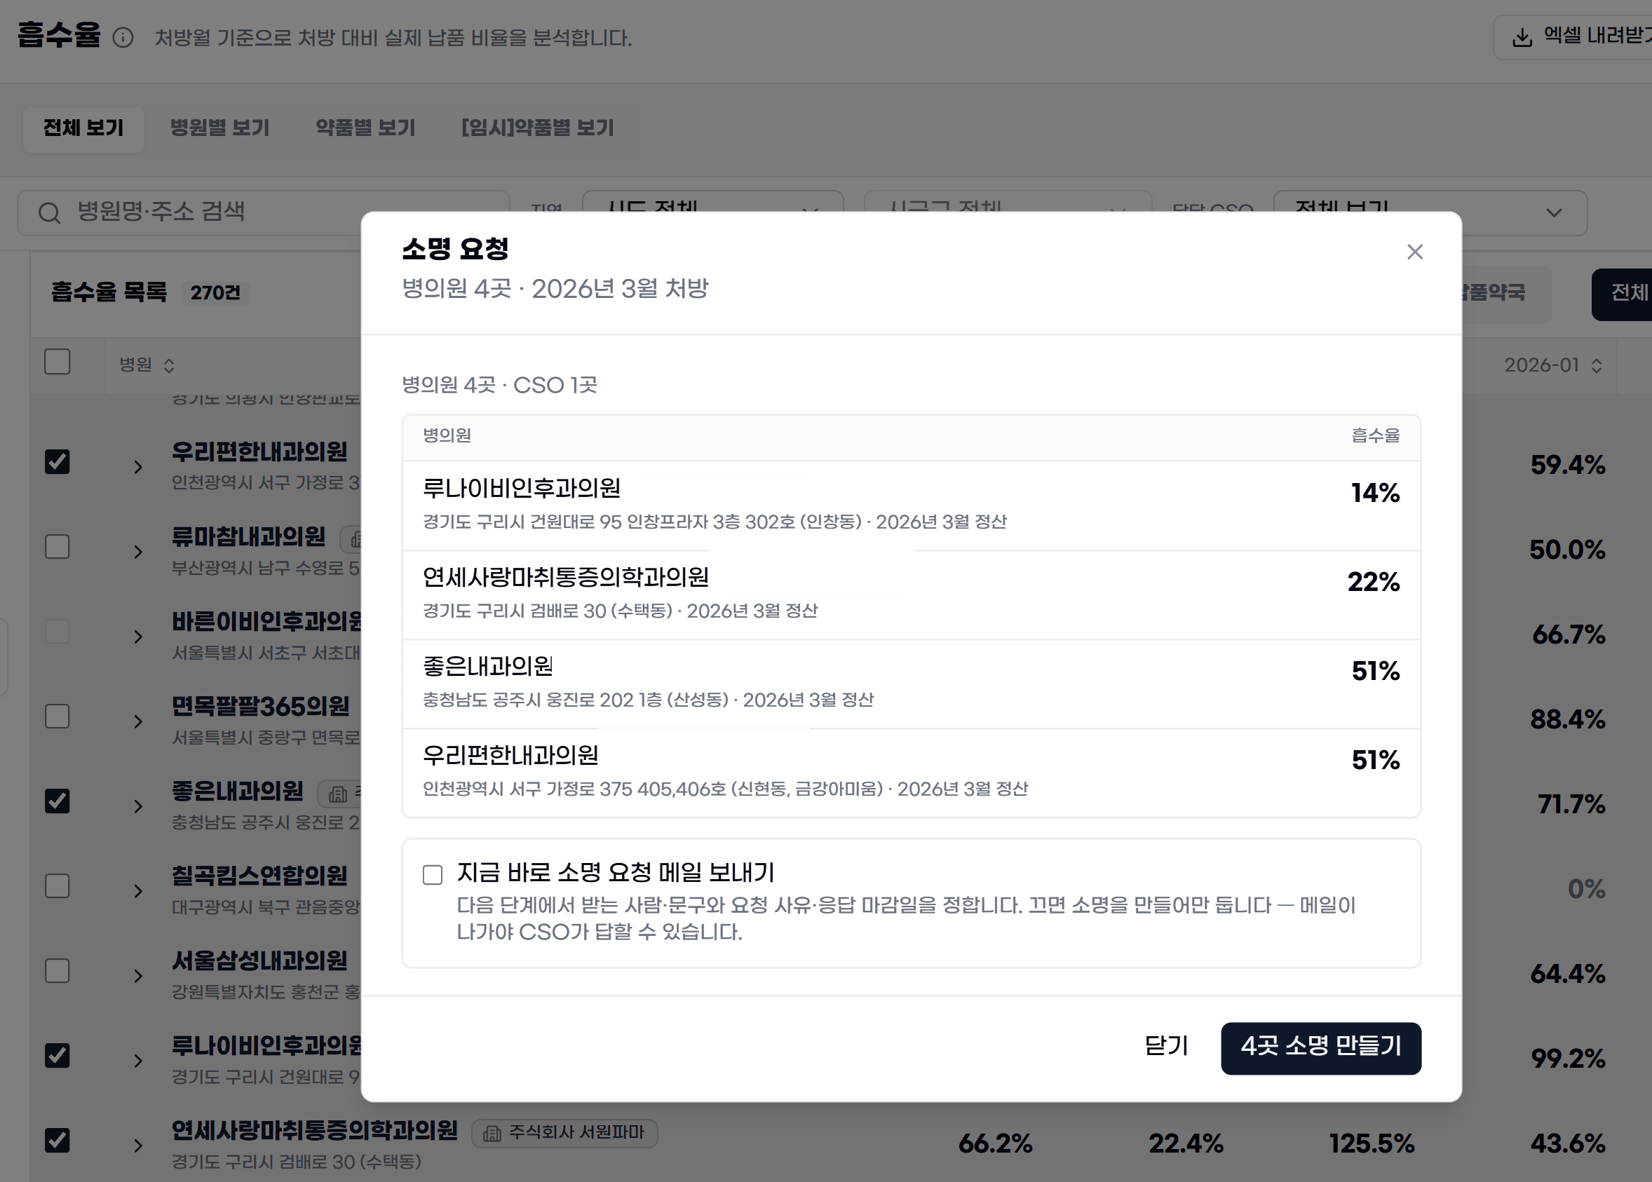Expand the 칠곡킴스연합의원 row chevron

click(138, 891)
